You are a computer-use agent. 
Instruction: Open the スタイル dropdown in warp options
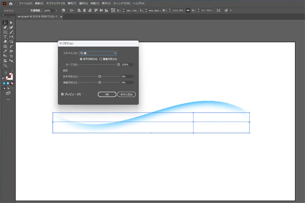tap(98, 53)
